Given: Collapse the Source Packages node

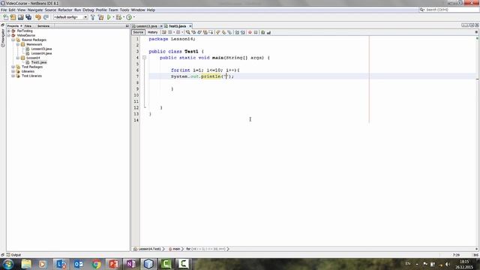Looking at the screenshot, I should click(x=13, y=40).
